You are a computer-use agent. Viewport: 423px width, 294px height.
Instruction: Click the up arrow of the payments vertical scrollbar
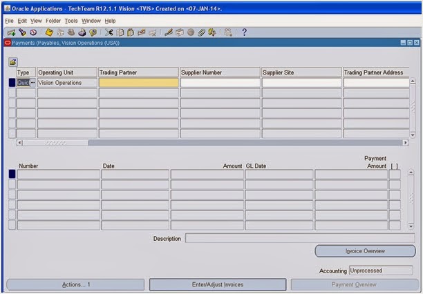click(413, 81)
